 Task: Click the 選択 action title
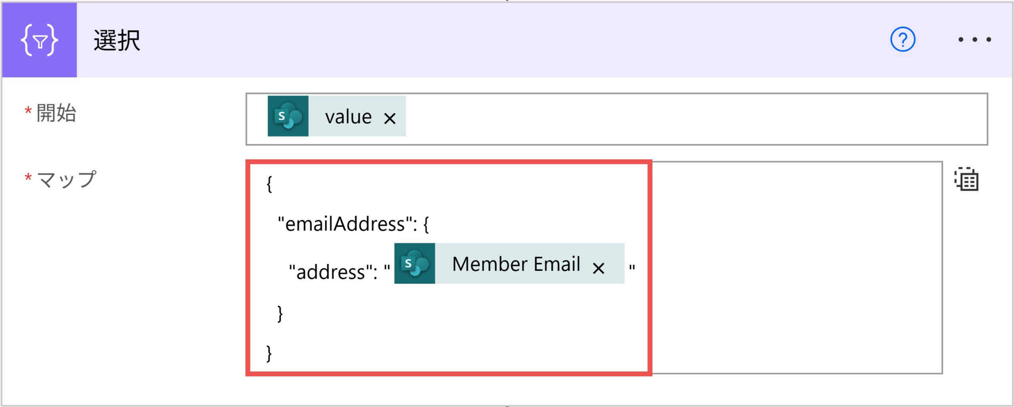point(117,40)
